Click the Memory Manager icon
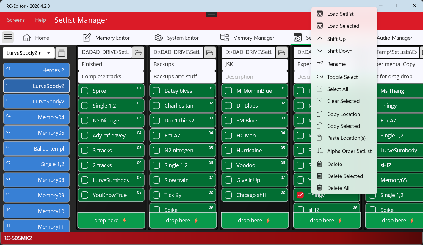 pyautogui.click(x=225, y=38)
